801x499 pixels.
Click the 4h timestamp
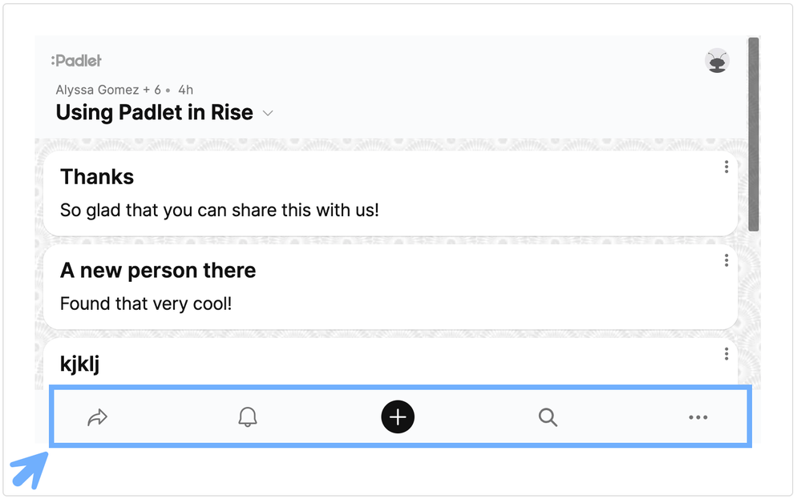(x=185, y=90)
